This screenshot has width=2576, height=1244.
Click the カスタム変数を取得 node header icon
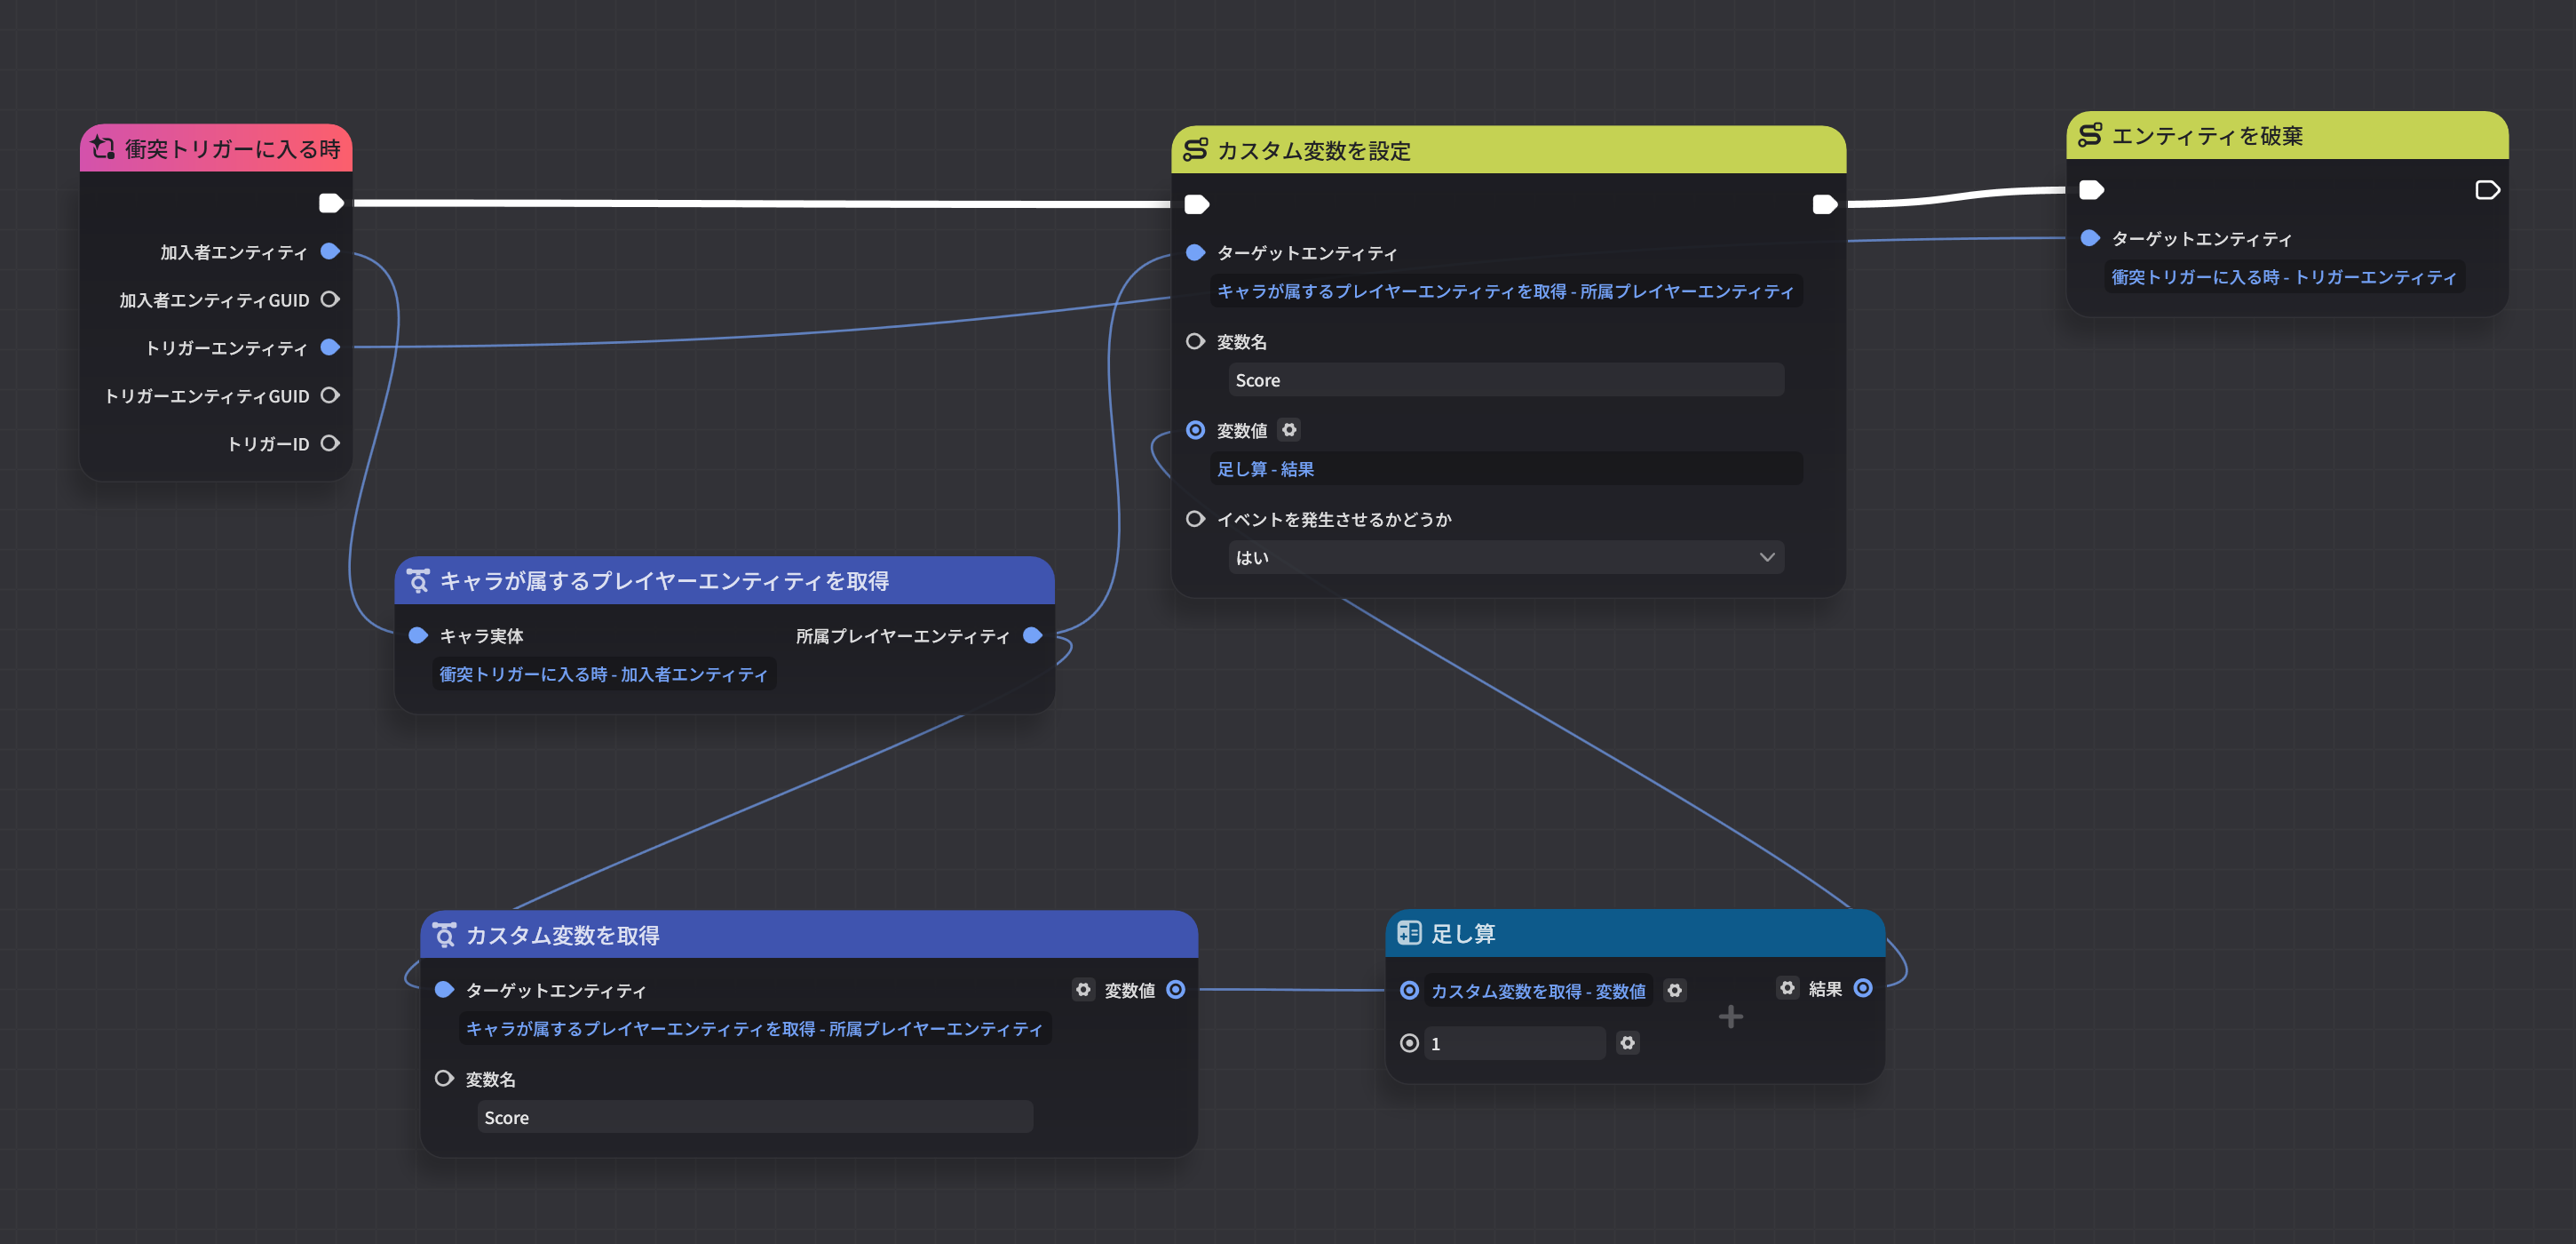(445, 935)
